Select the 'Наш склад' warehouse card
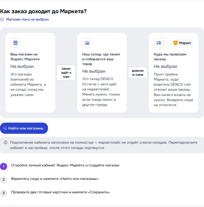This screenshot has width=204, height=207. point(102,73)
